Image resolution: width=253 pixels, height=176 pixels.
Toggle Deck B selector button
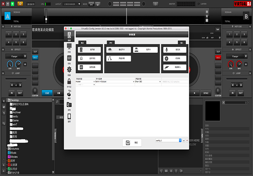pyautogui.click(x=246, y=16)
